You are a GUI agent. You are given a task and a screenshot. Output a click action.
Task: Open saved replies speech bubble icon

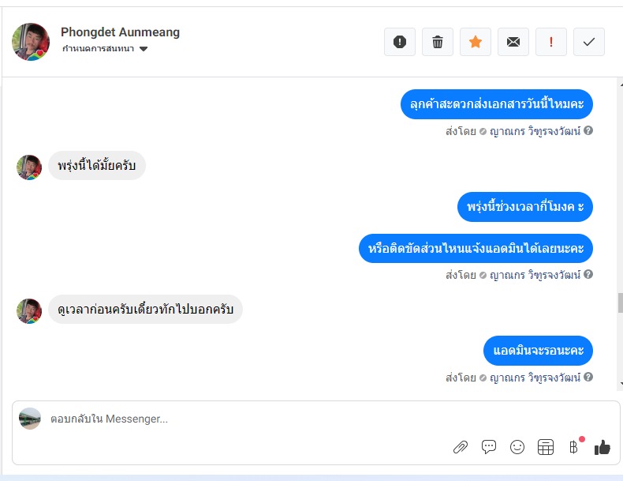[x=489, y=447]
